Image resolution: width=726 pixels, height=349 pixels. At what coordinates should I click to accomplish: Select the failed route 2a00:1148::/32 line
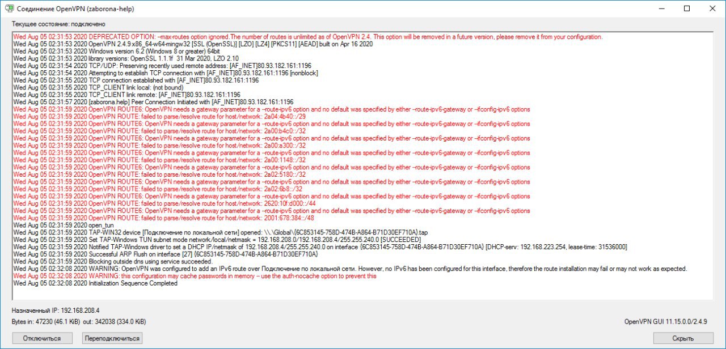[159, 160]
